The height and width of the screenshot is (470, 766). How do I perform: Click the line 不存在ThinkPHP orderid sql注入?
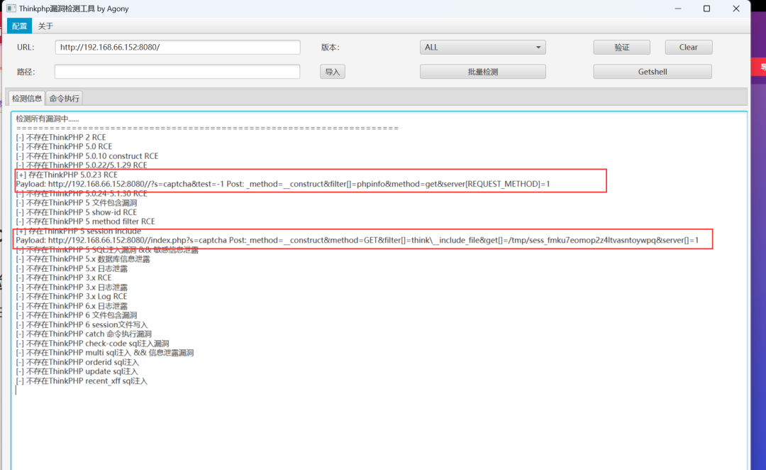coord(77,362)
